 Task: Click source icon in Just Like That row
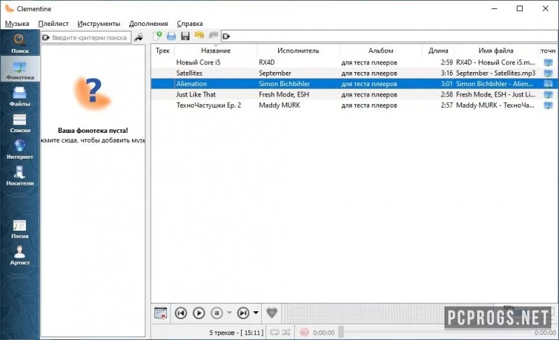(548, 94)
